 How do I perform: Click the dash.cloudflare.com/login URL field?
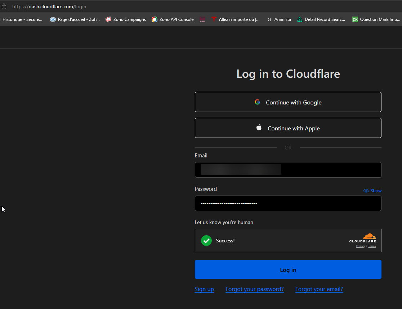click(x=49, y=6)
